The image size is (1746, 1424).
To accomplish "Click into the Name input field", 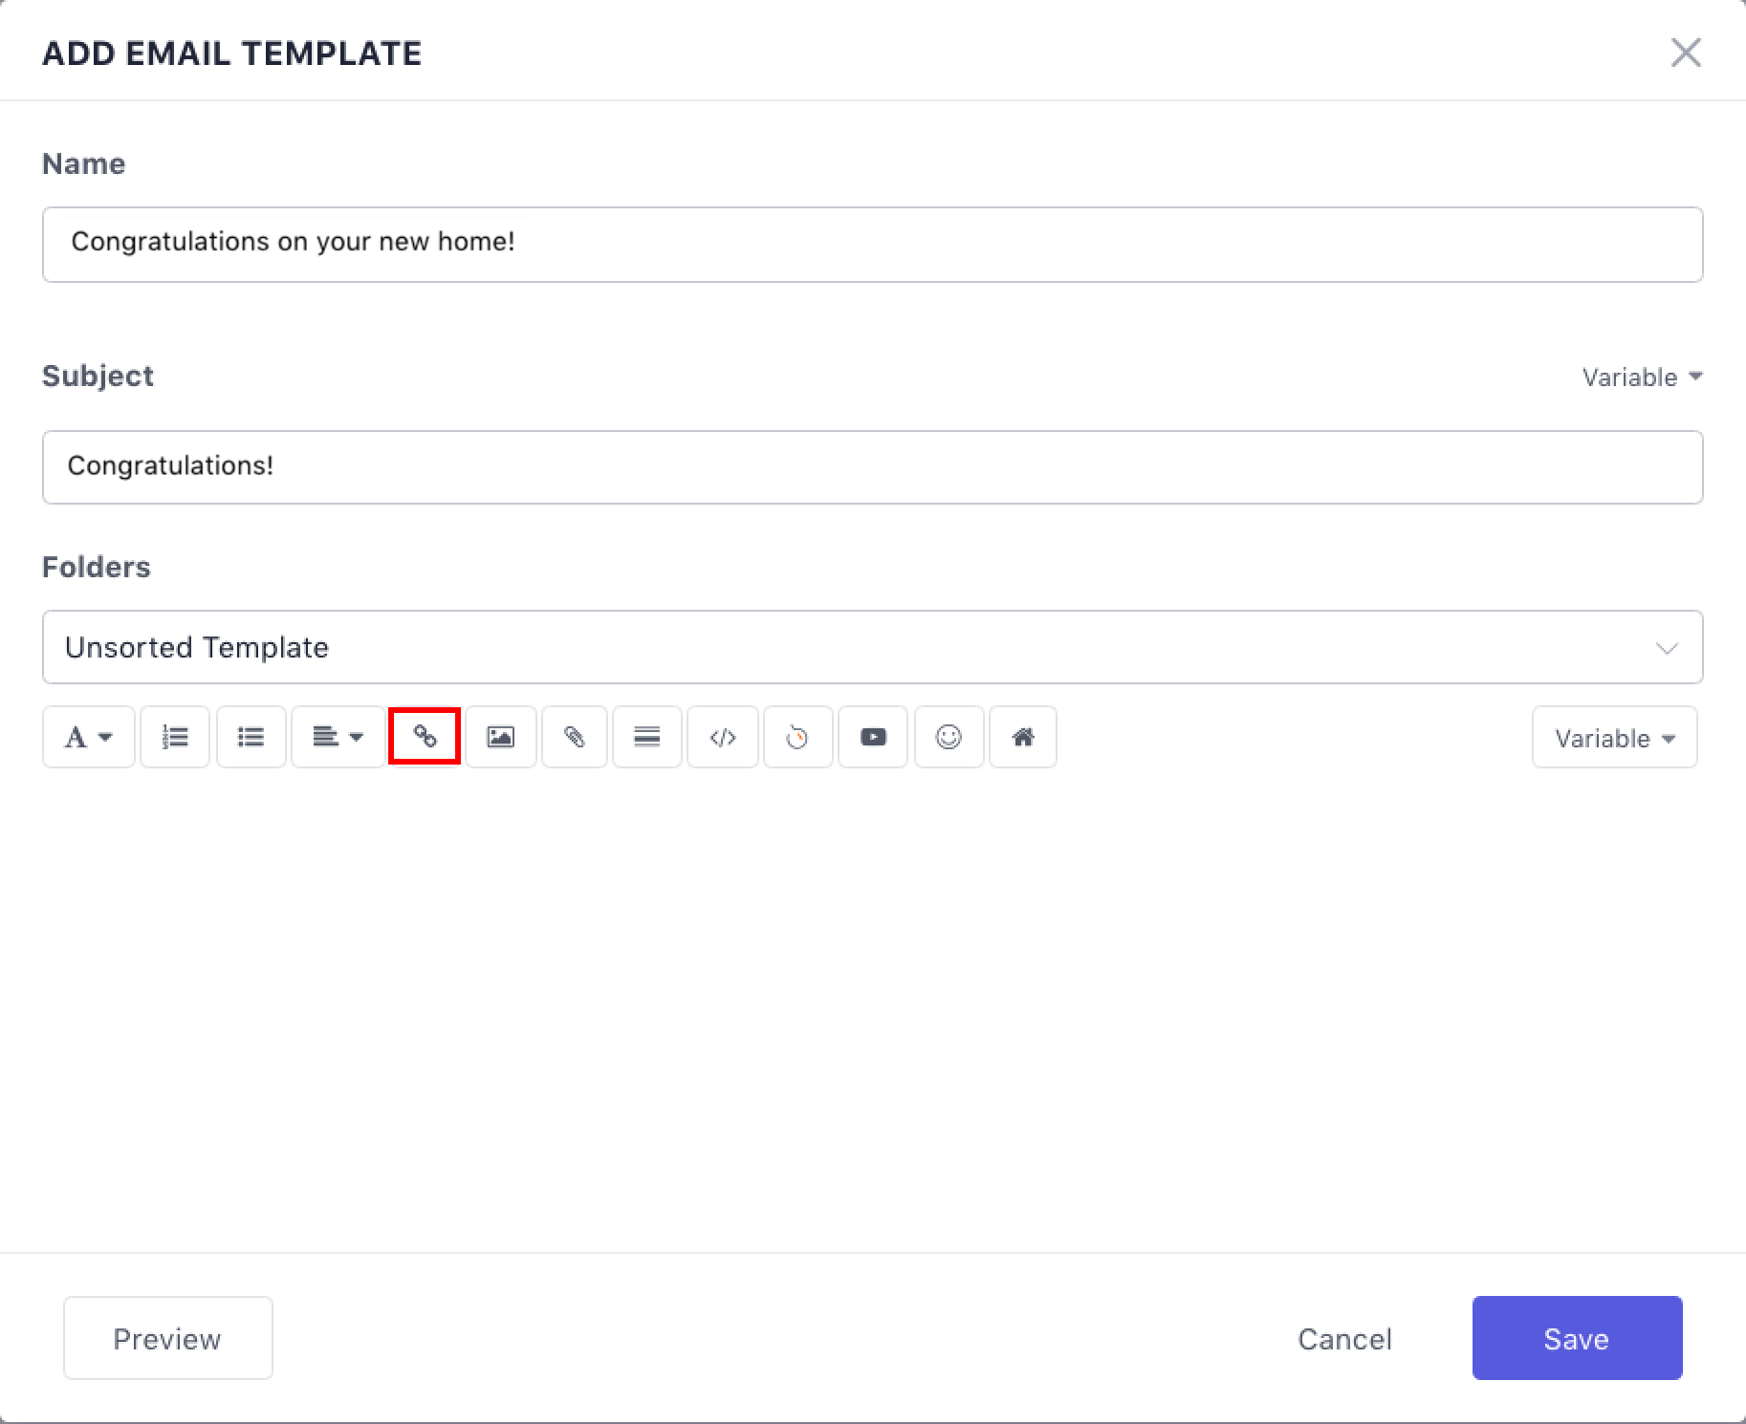I will pos(872,245).
